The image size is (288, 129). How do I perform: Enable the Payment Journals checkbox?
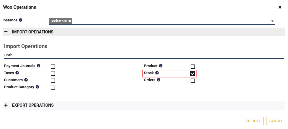[53, 67]
